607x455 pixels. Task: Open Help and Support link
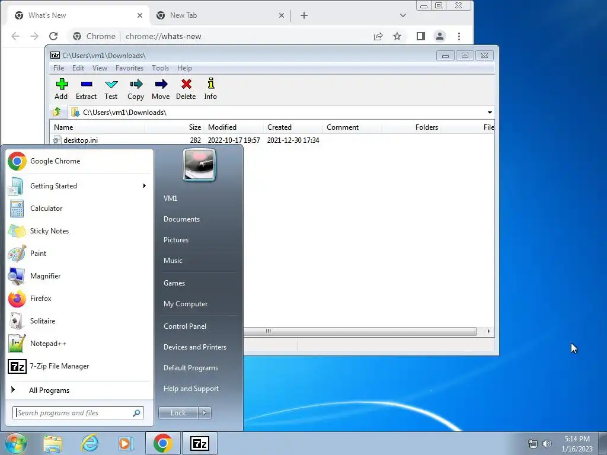point(191,389)
